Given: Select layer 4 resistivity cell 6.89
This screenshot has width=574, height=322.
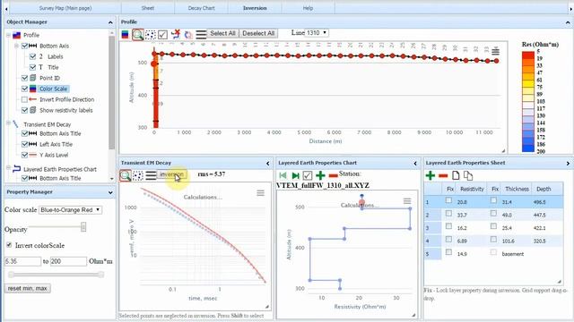Looking at the screenshot, I should [x=472, y=241].
